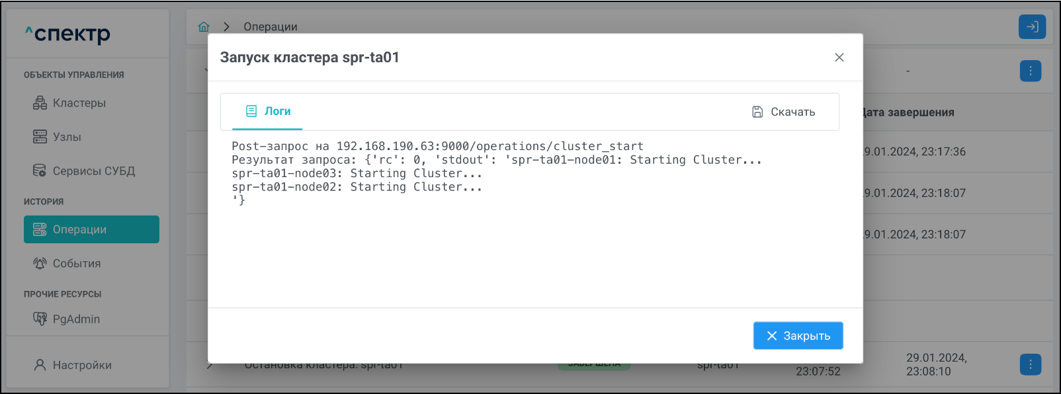
Task: Click the PgAdmin elephant icon
Action: [40, 319]
